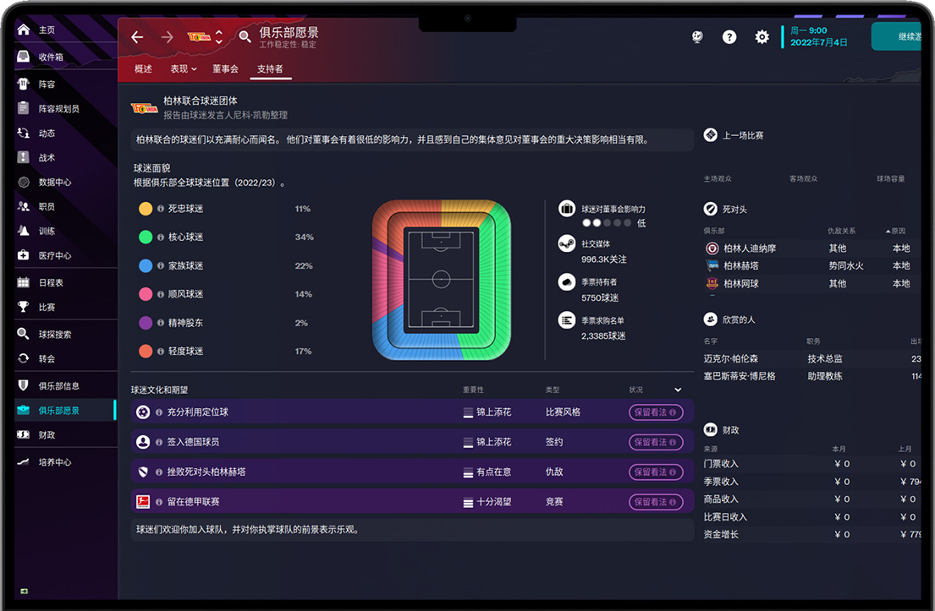
Task: Open settings via the gear icon
Action: (x=762, y=37)
